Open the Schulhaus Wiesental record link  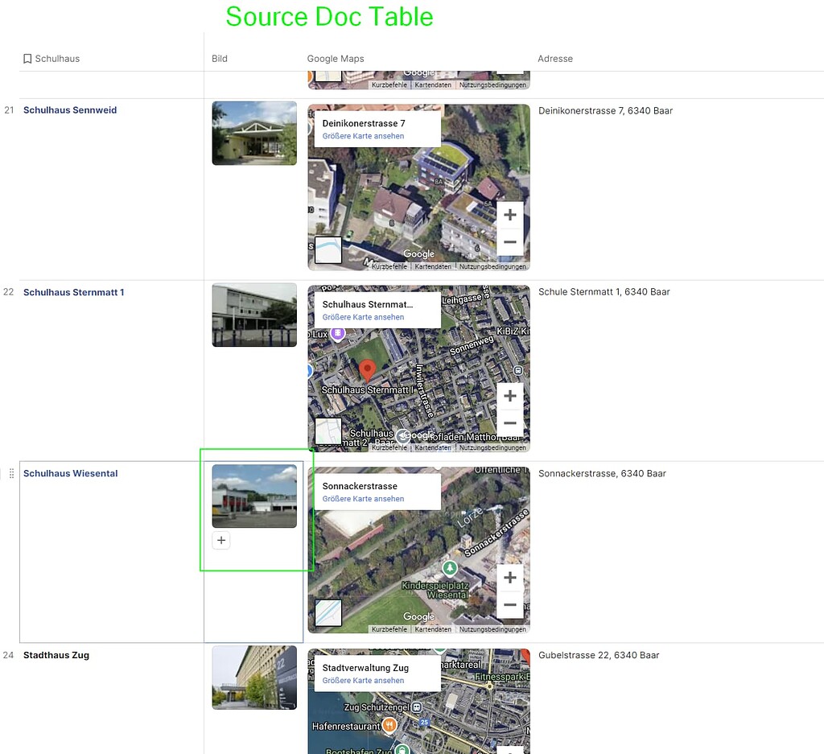(x=70, y=473)
